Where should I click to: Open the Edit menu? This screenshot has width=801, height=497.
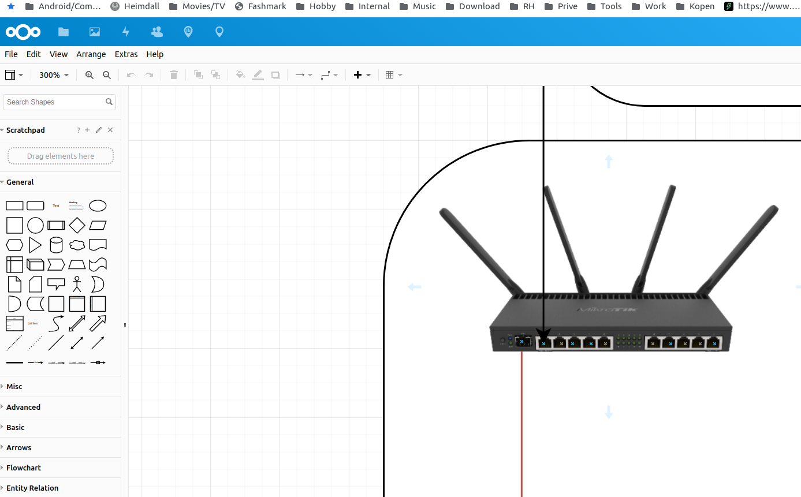[33, 54]
